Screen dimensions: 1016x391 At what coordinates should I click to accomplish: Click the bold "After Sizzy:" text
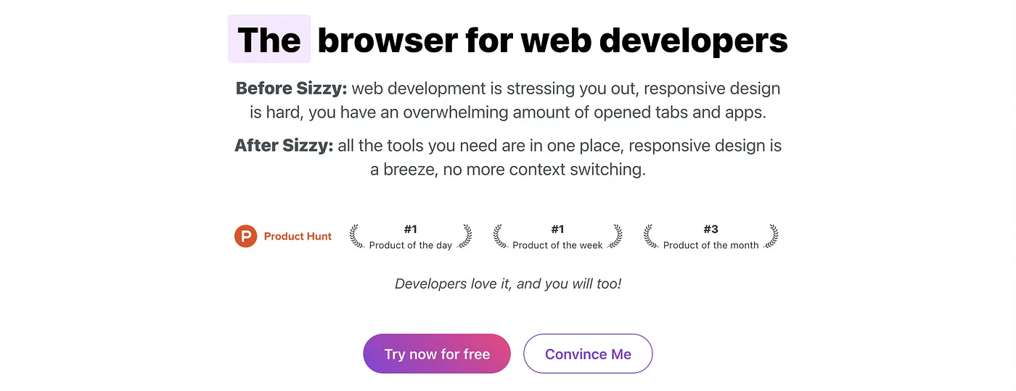[x=284, y=146]
